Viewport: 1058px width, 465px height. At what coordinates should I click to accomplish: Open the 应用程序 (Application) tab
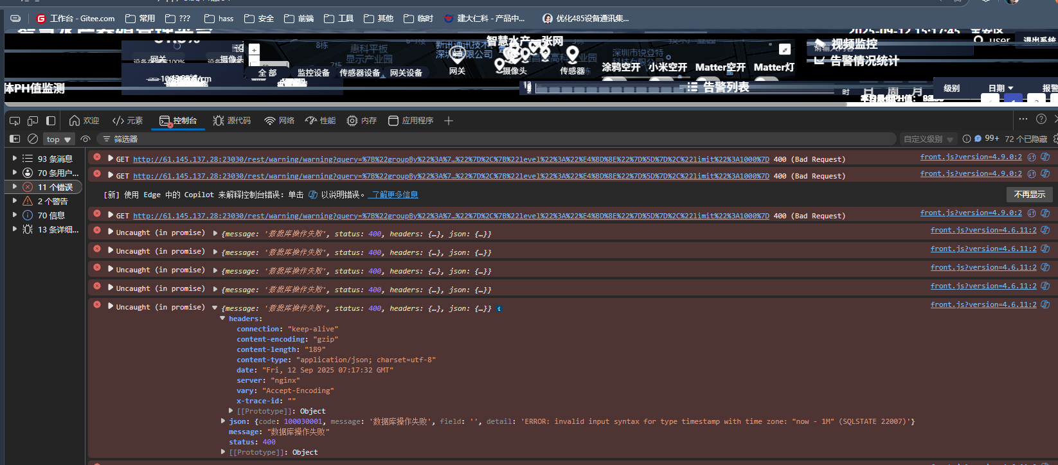(x=411, y=121)
